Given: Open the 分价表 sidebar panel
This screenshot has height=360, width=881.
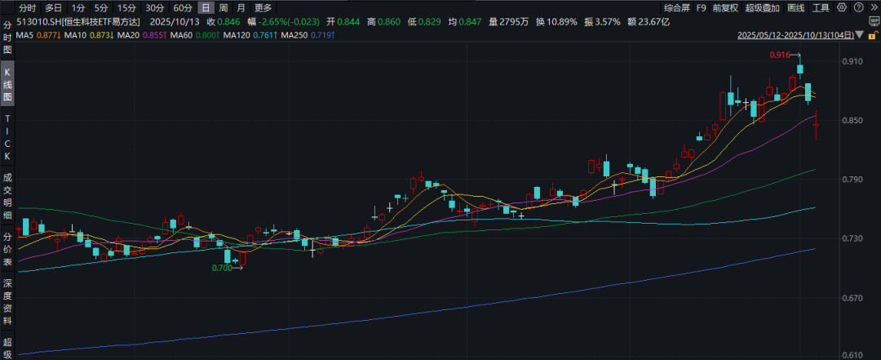Looking at the screenshot, I should [7, 249].
